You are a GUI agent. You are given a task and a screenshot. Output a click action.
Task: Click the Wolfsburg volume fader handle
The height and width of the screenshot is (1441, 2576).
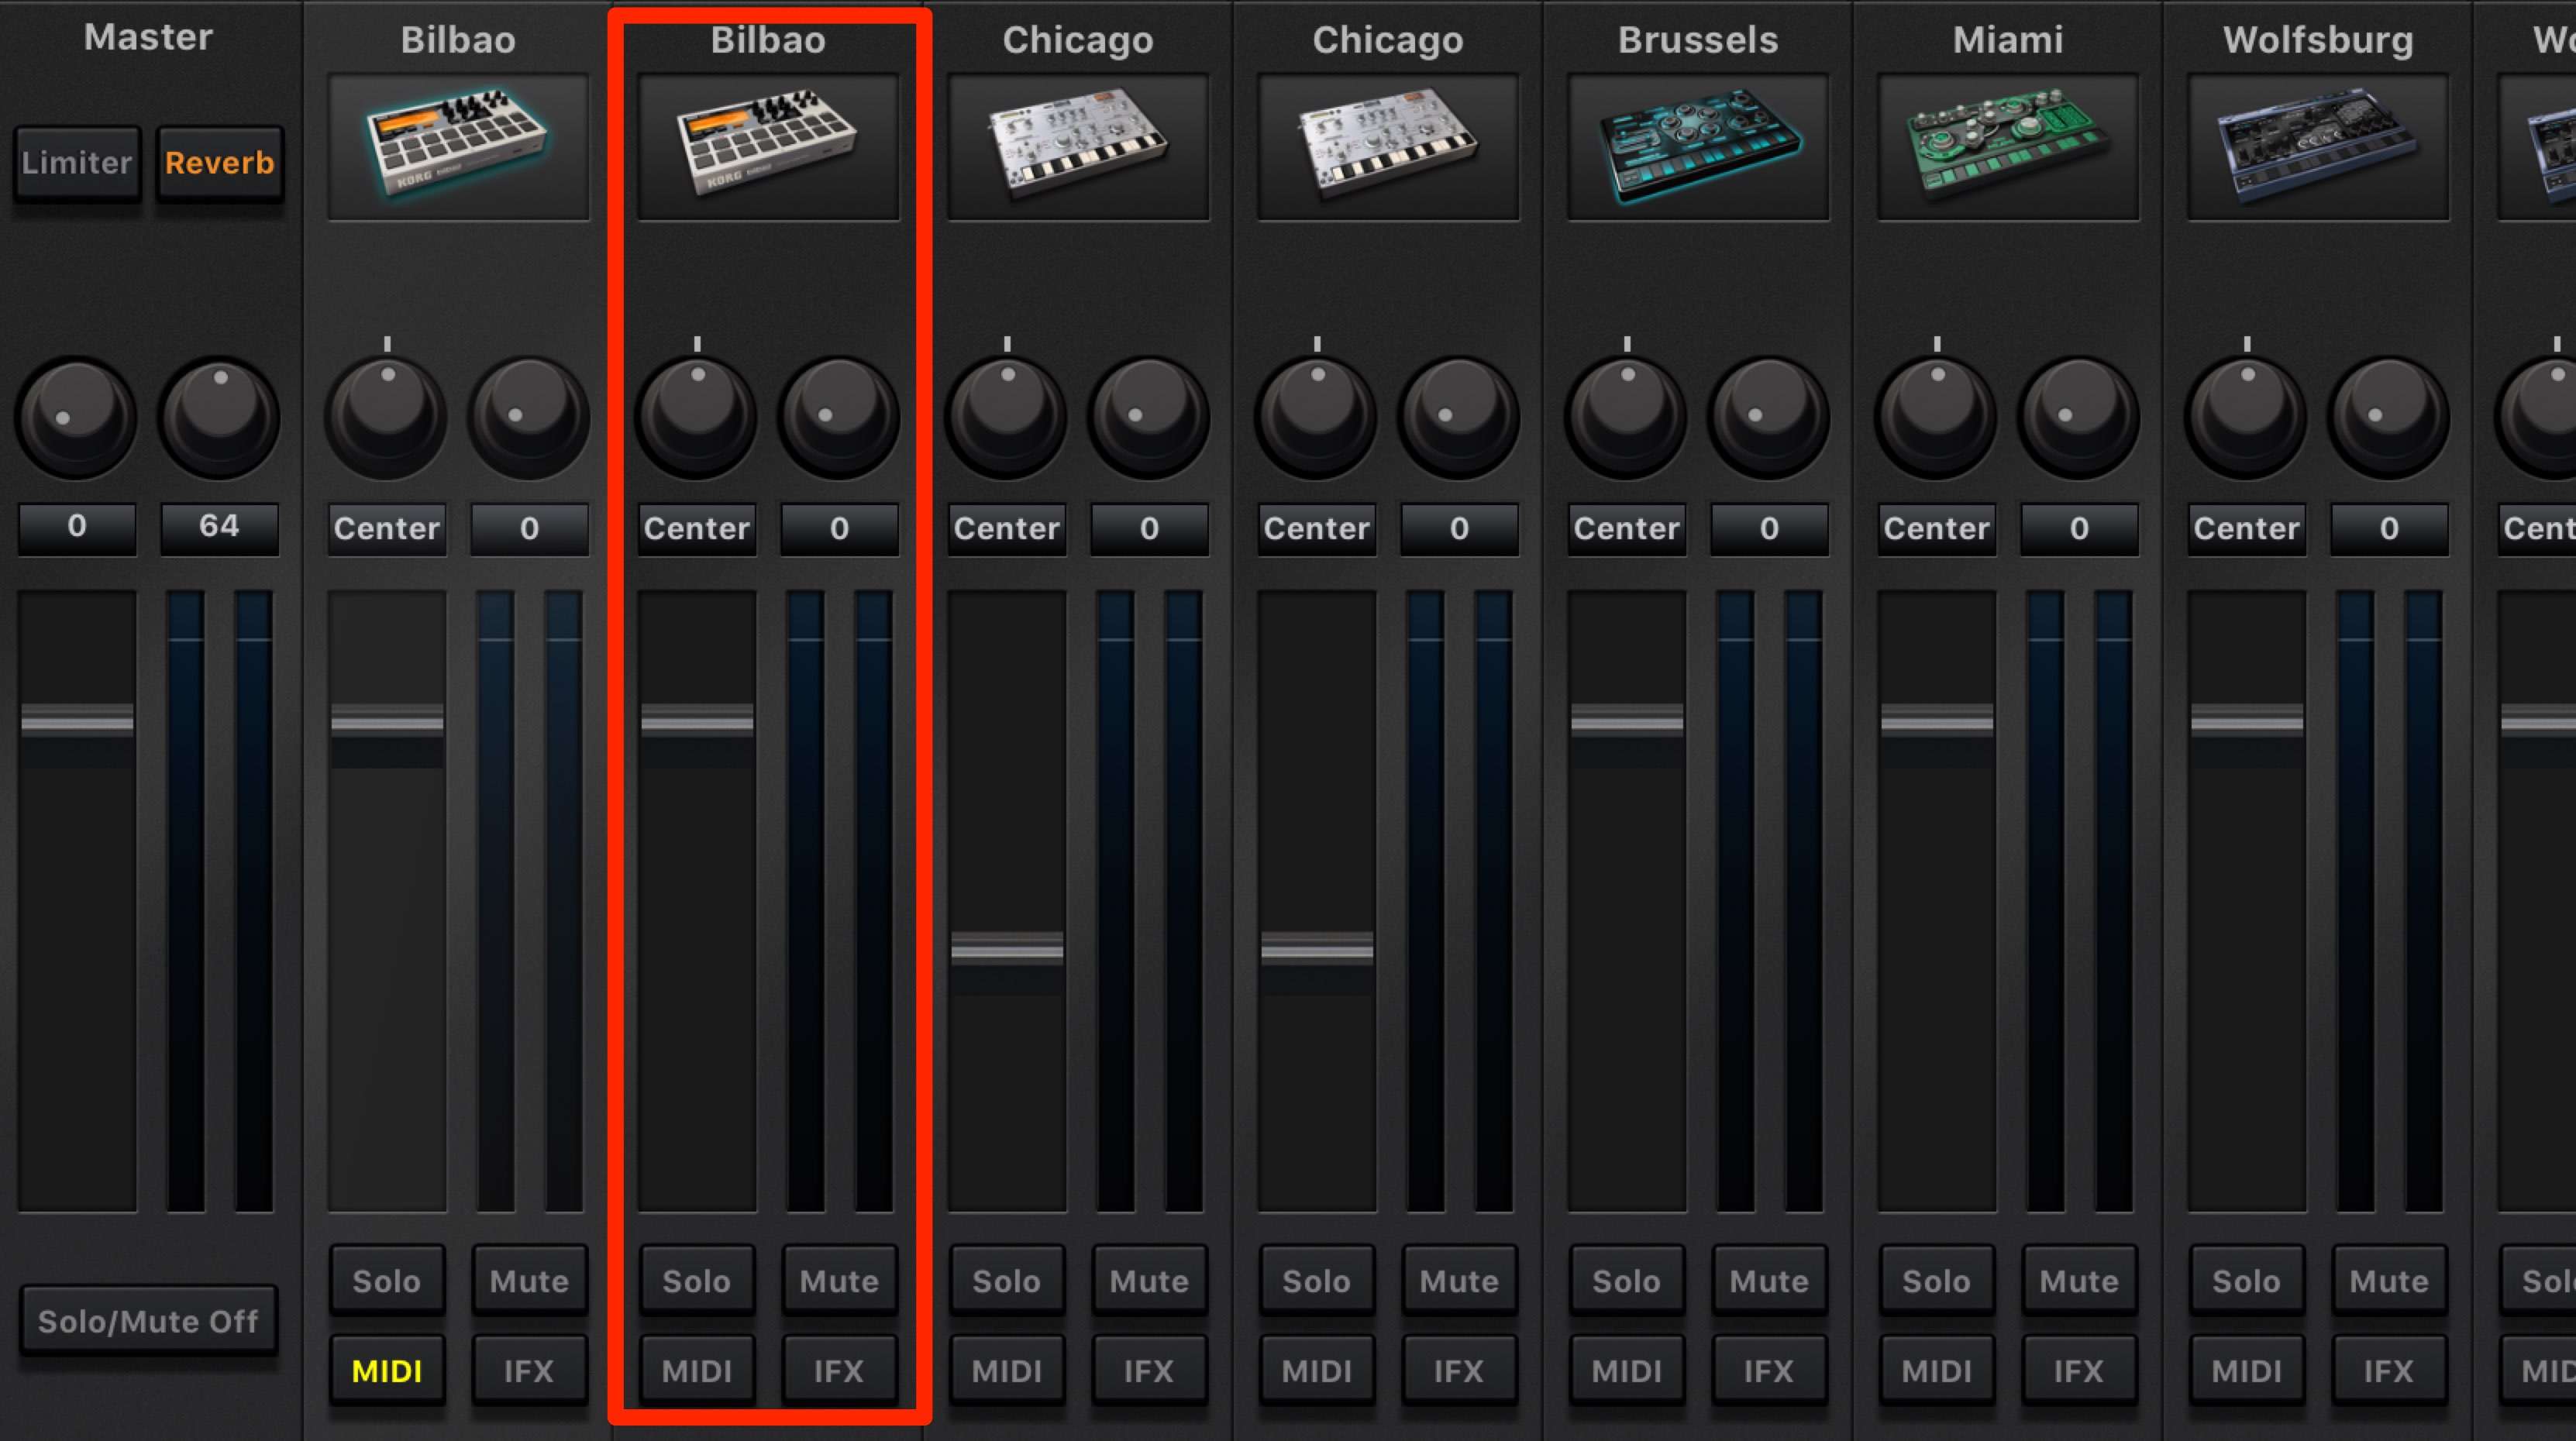(x=2247, y=720)
